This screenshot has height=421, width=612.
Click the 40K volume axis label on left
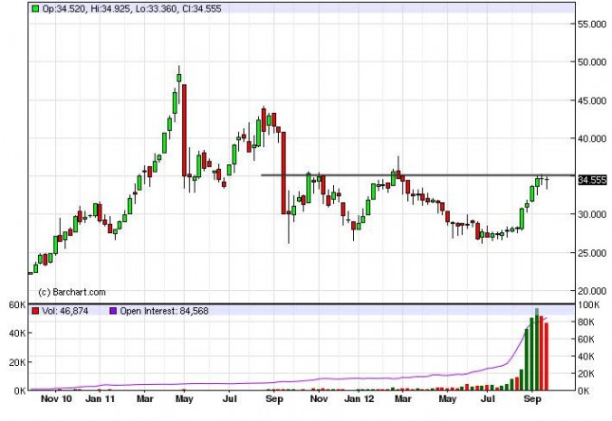[18, 333]
